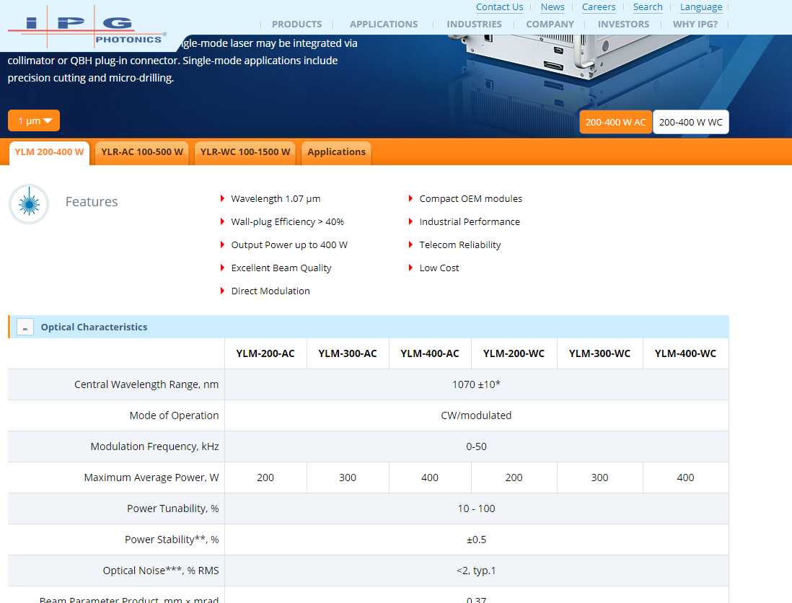
Task: Open the Why IPG? menu
Action: (x=695, y=24)
